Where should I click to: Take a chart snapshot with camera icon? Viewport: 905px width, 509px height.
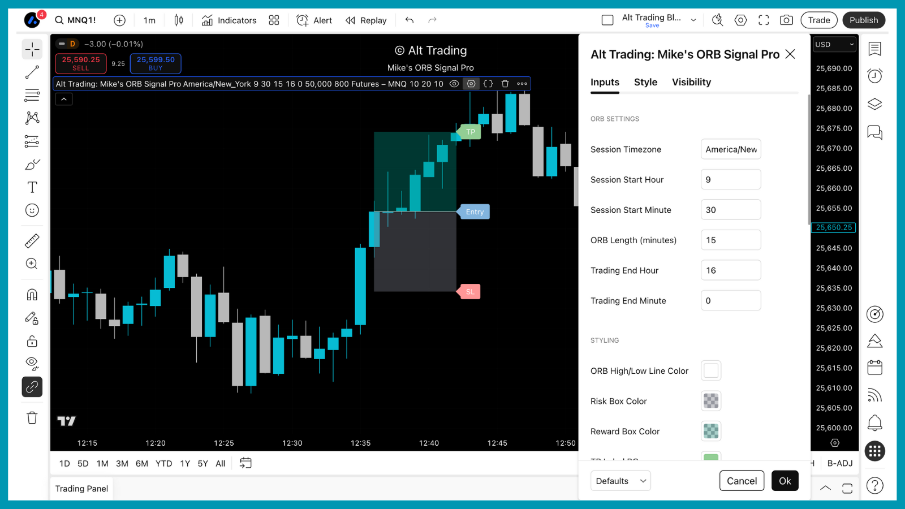coord(786,20)
